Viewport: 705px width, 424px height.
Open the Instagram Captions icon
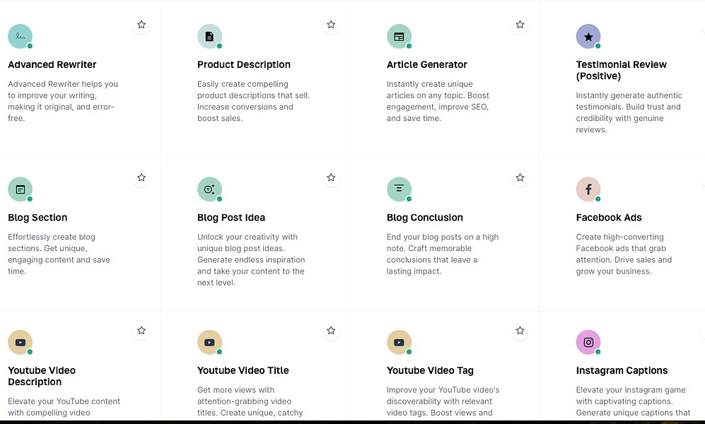588,342
